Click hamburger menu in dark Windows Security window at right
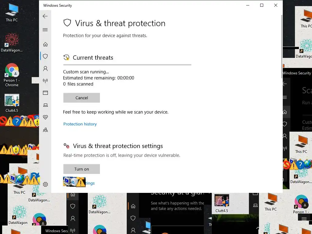312x234 pixels. [285, 97]
